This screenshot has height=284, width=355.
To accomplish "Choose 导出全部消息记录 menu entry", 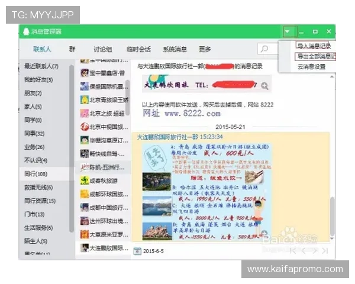I will 316,56.
